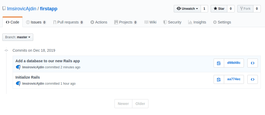Browse repository at commit d98d48c
Viewport: 265px width, 115px height.
(x=253, y=63)
